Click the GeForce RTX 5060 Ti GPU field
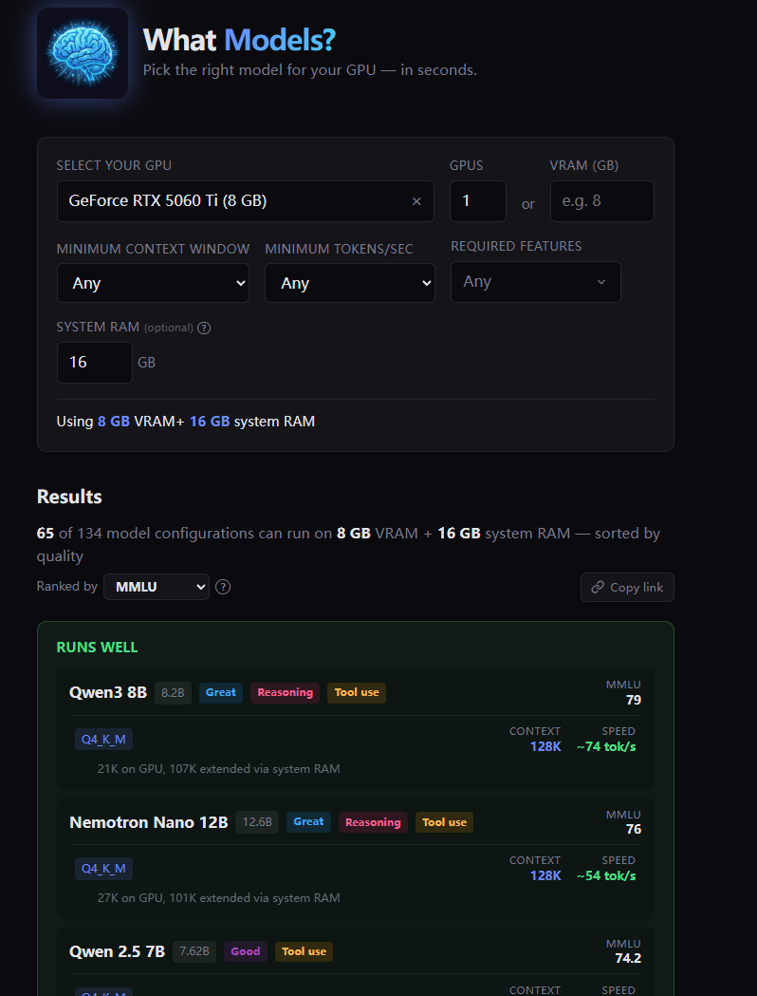This screenshot has height=996, width=757. 245,201
